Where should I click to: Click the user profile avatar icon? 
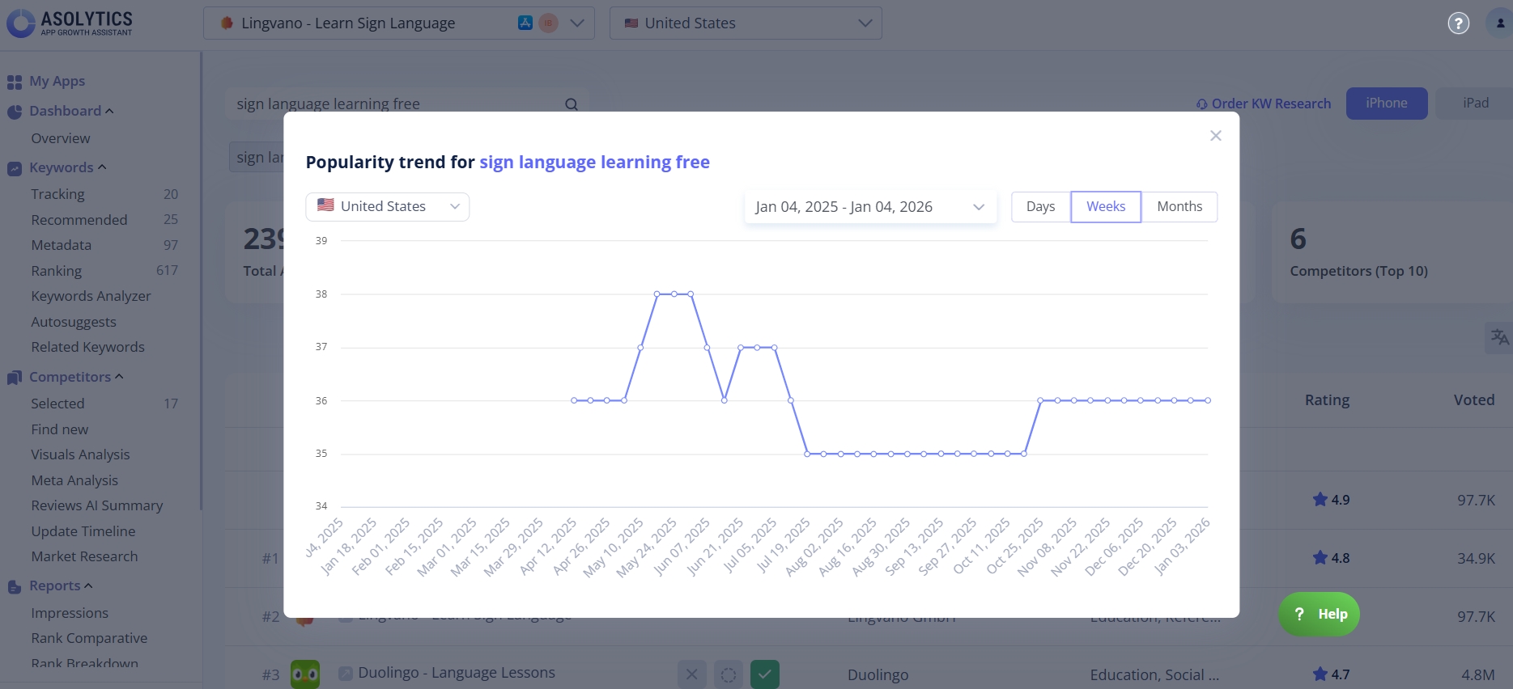(1500, 23)
